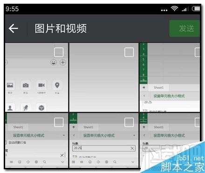Tap the Wi-Fi status bar icon
The height and width of the screenshot is (173, 205).
[174, 9]
